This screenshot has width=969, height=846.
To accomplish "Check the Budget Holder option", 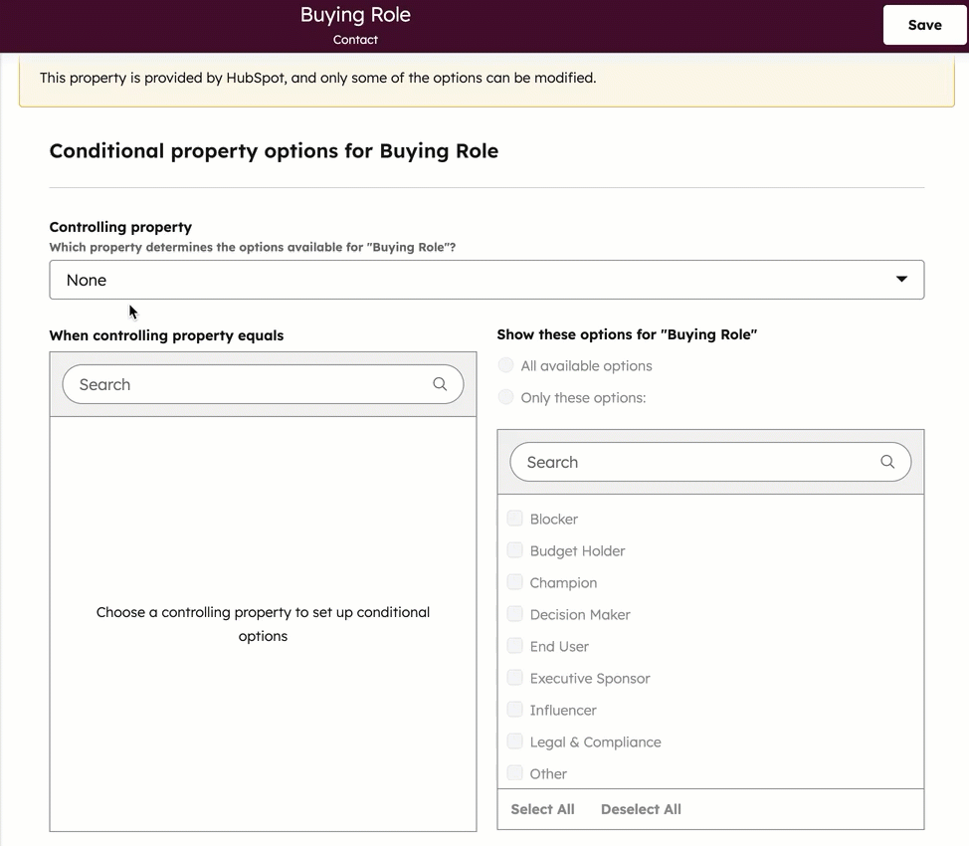I will [x=515, y=550].
